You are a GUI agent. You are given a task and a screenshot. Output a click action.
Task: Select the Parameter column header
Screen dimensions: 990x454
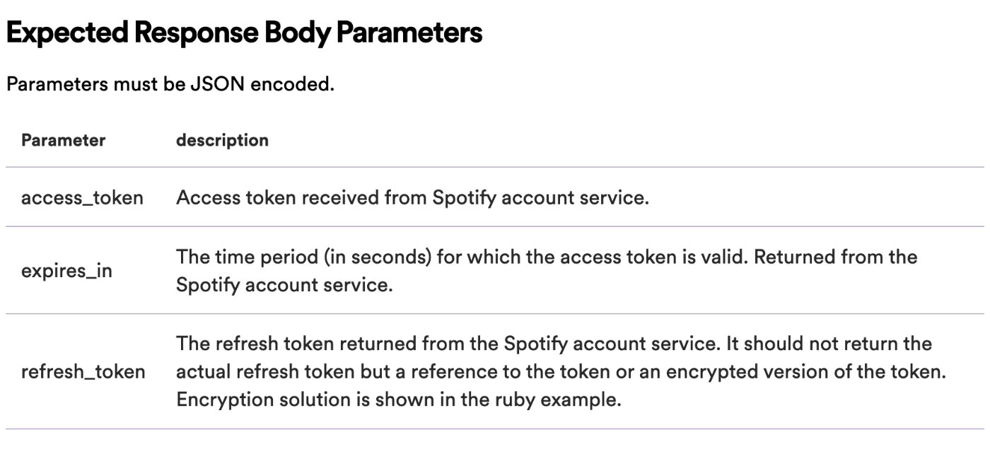(x=64, y=140)
